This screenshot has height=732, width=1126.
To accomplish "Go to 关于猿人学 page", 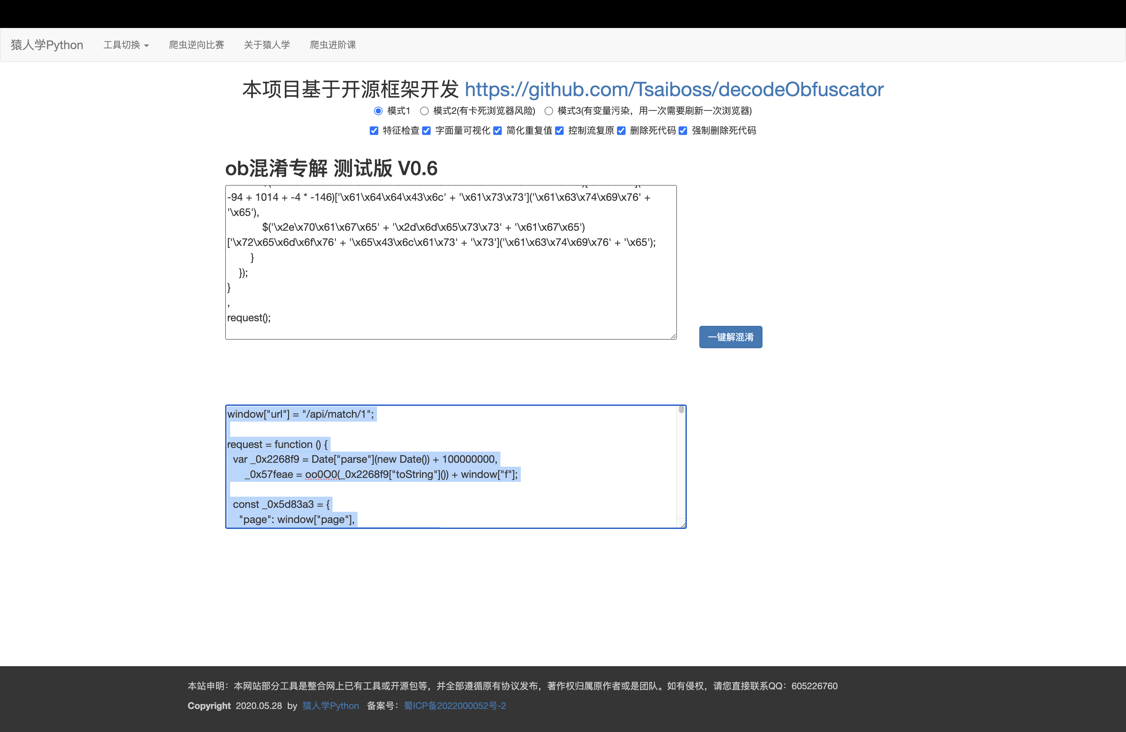I will 267,45.
